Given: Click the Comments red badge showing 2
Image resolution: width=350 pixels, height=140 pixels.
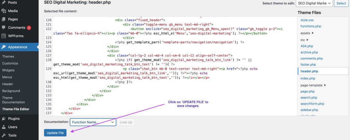Looking at the screenshot, I should click(x=29, y=28).
